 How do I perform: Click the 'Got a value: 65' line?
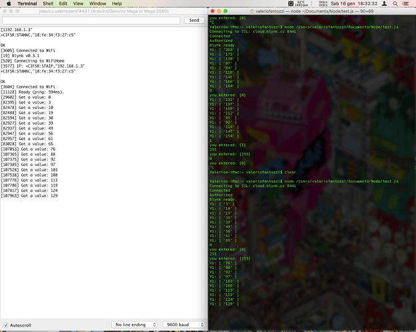tap(27, 144)
